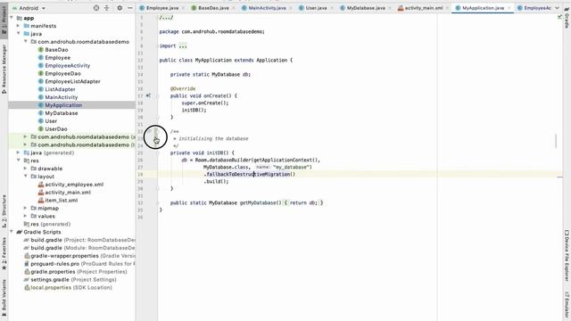
Task: Switch to the BaseDao.java tab
Action: [213, 8]
